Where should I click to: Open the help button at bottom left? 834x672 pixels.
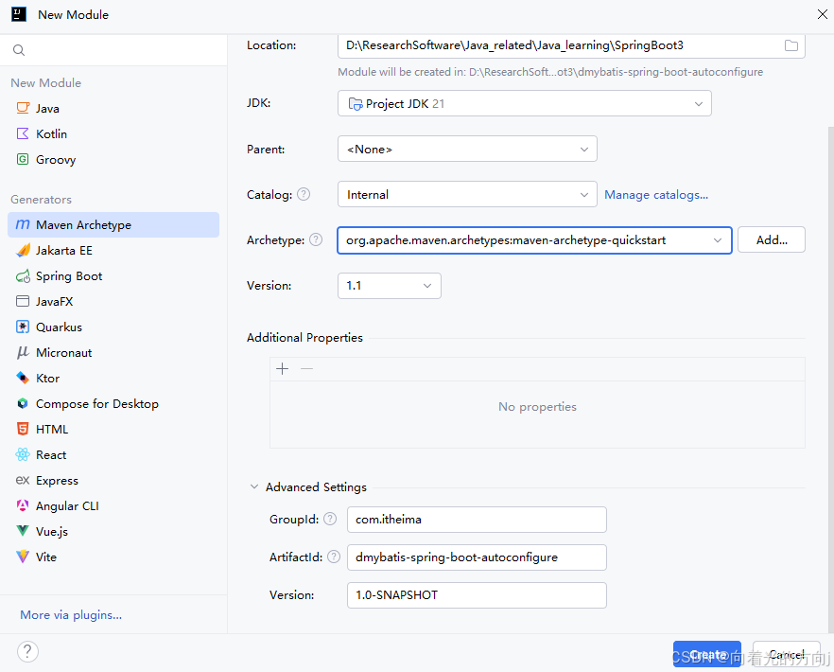[27, 651]
